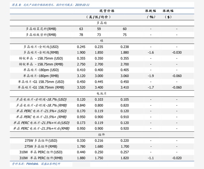Screen dimensions: 204x169
Task: Click the value '0.445'
Action: (x=99, y=82)
